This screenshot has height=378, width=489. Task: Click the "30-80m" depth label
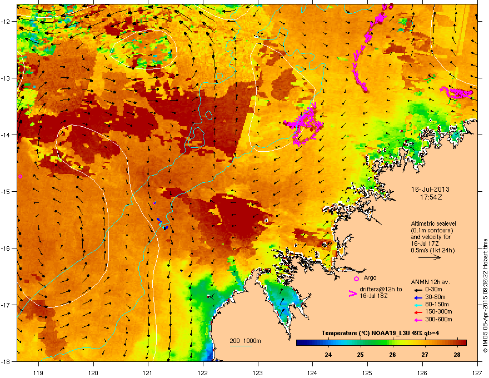(x=435, y=297)
